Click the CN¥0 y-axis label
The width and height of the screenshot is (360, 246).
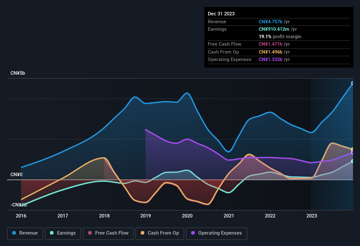[17, 175]
